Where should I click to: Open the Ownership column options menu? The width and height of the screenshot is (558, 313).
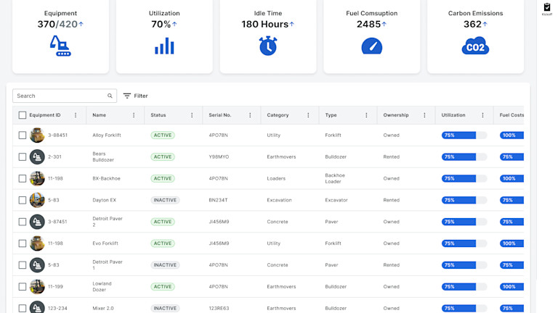click(x=424, y=115)
